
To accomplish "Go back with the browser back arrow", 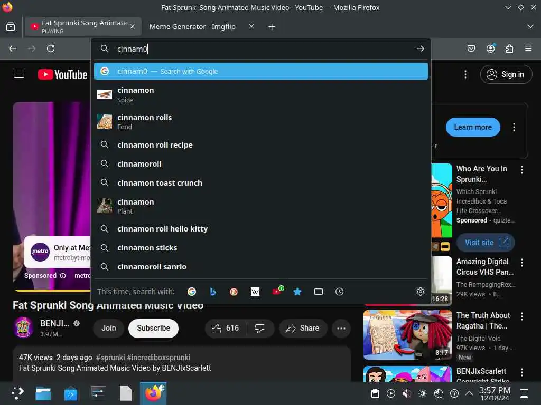I will click(x=13, y=49).
